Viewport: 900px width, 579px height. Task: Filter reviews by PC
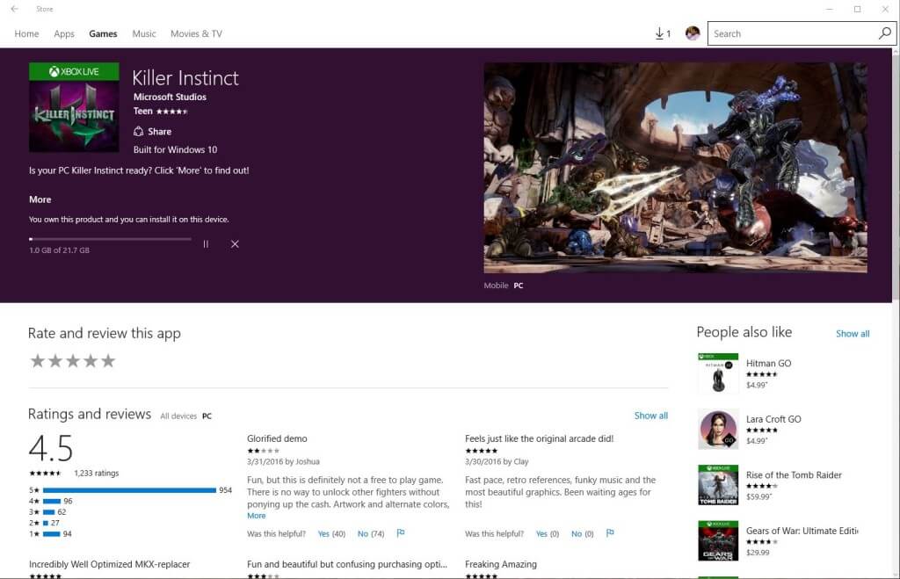207,416
